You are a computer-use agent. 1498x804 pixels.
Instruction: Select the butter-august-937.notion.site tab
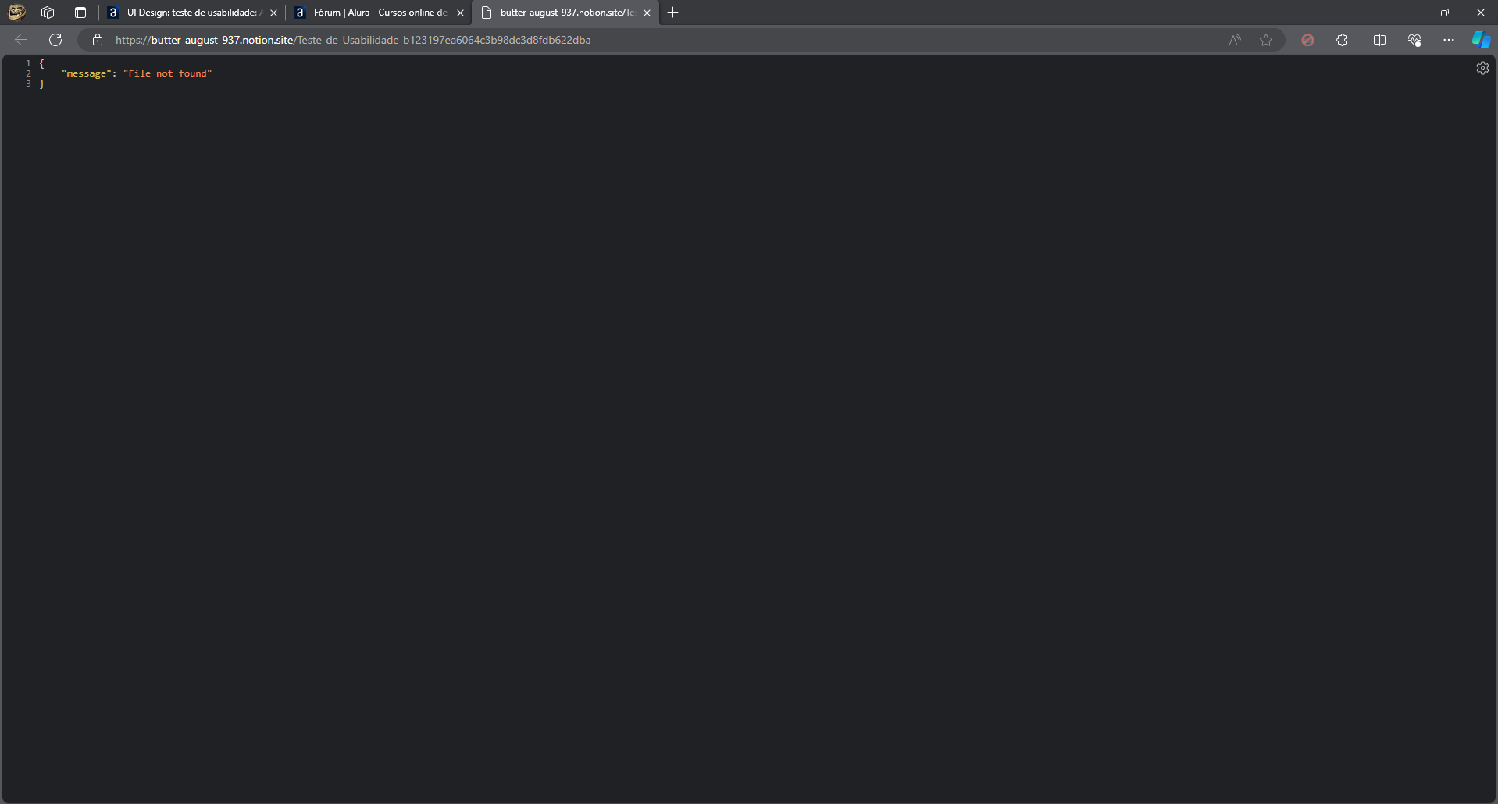tap(565, 13)
